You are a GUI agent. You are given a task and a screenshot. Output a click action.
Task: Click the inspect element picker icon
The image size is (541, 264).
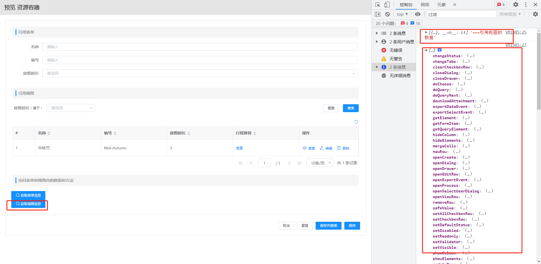tap(378, 5)
